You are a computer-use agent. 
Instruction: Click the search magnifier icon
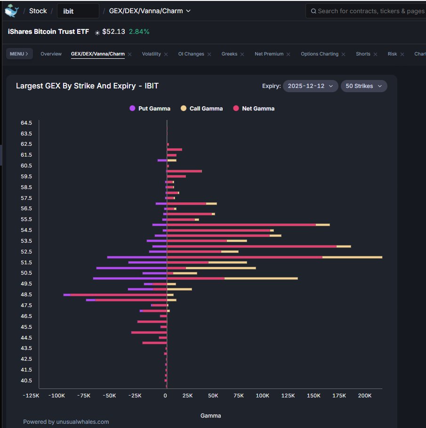[x=313, y=11]
